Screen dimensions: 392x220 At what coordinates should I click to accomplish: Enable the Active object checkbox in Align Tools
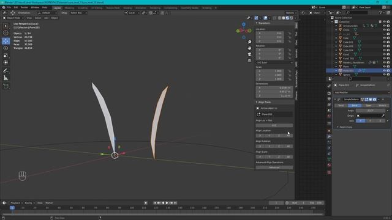point(258,108)
